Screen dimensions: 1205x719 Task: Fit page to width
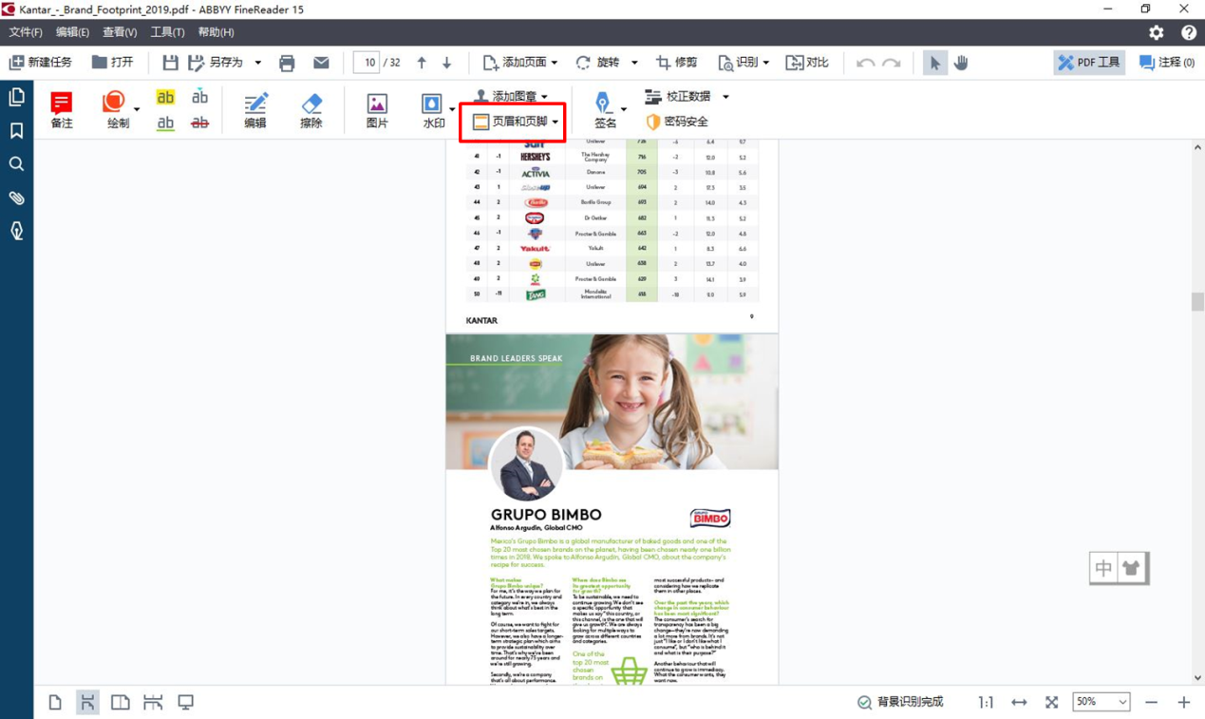click(x=1019, y=702)
